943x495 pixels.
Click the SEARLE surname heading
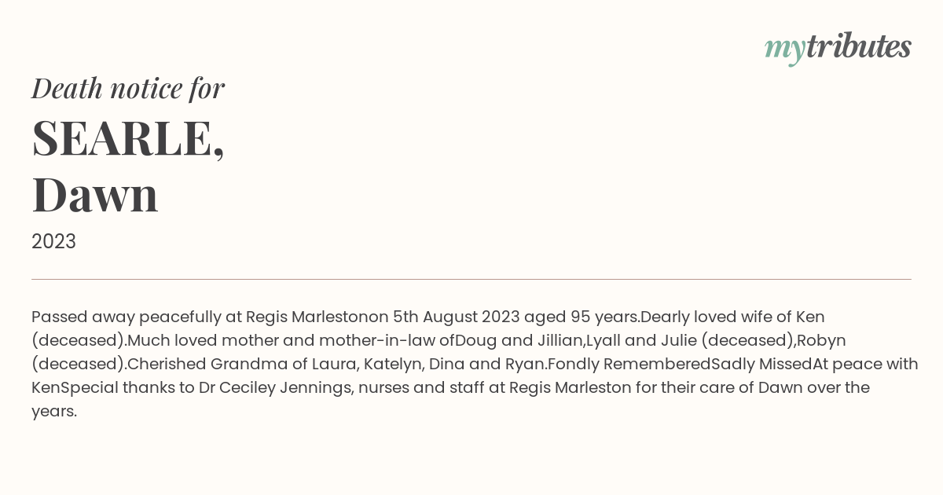point(128,138)
